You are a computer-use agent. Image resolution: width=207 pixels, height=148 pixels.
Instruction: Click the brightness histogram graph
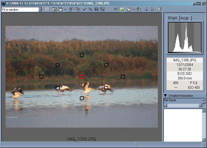pyautogui.click(x=184, y=38)
